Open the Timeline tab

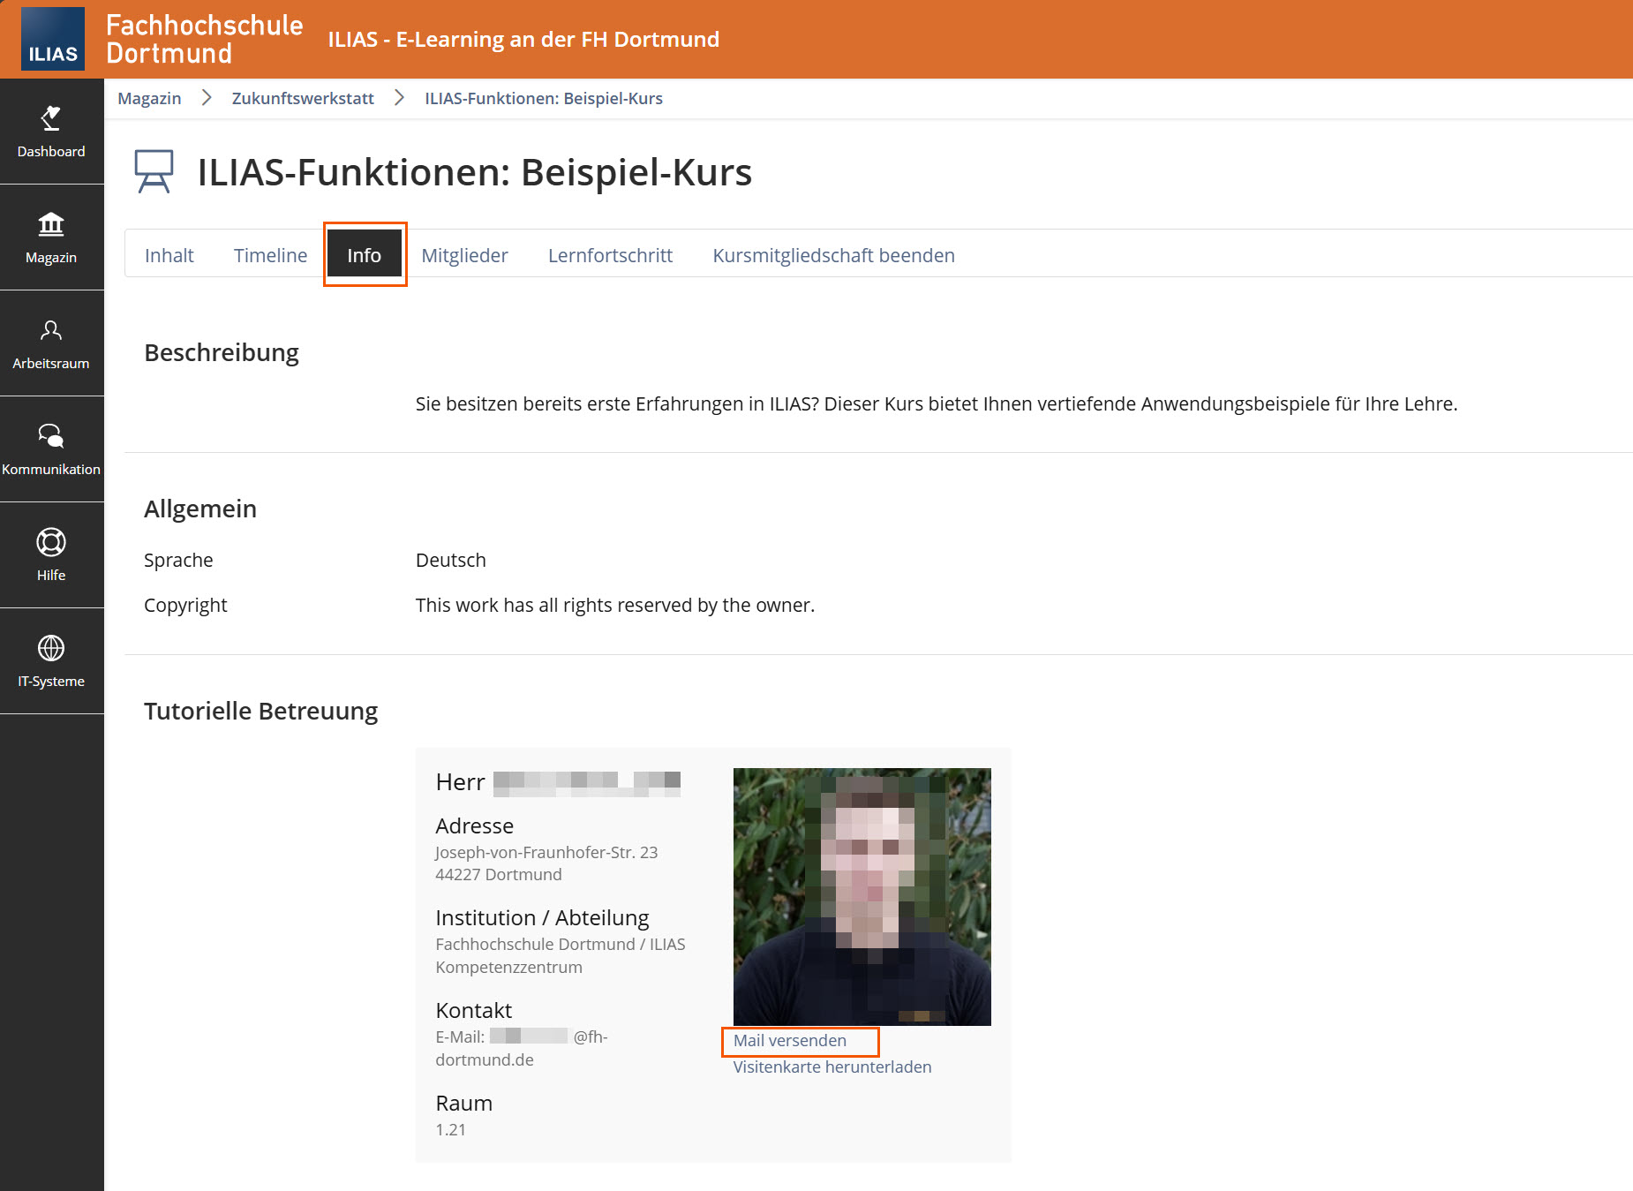[x=270, y=255]
